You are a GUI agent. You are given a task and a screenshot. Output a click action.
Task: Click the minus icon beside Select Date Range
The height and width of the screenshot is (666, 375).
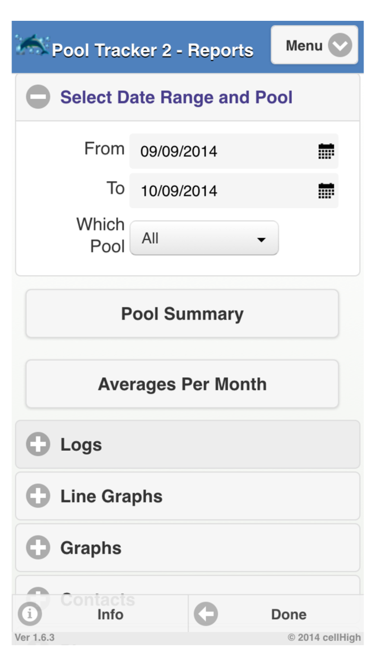(37, 97)
